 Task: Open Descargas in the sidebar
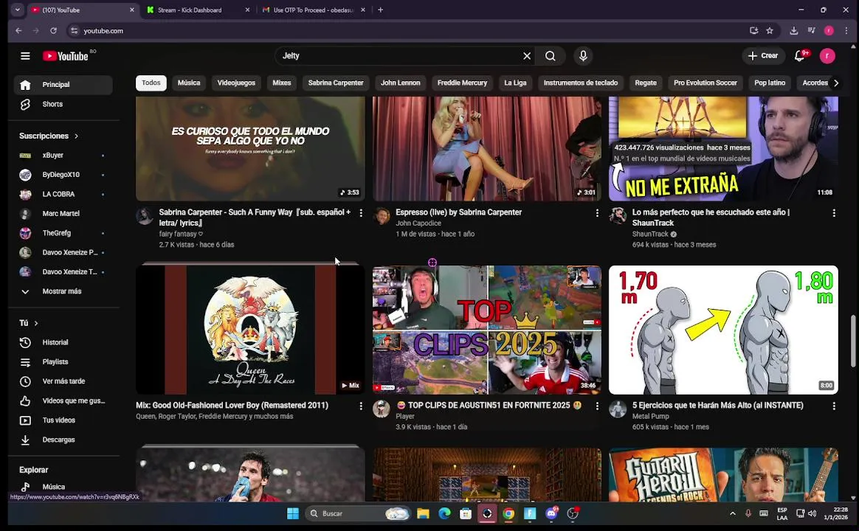click(63, 440)
